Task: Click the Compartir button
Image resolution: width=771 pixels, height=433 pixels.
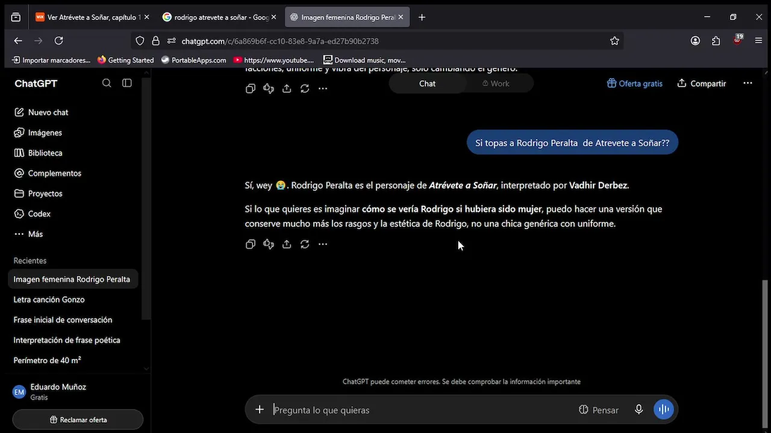Action: coord(702,84)
